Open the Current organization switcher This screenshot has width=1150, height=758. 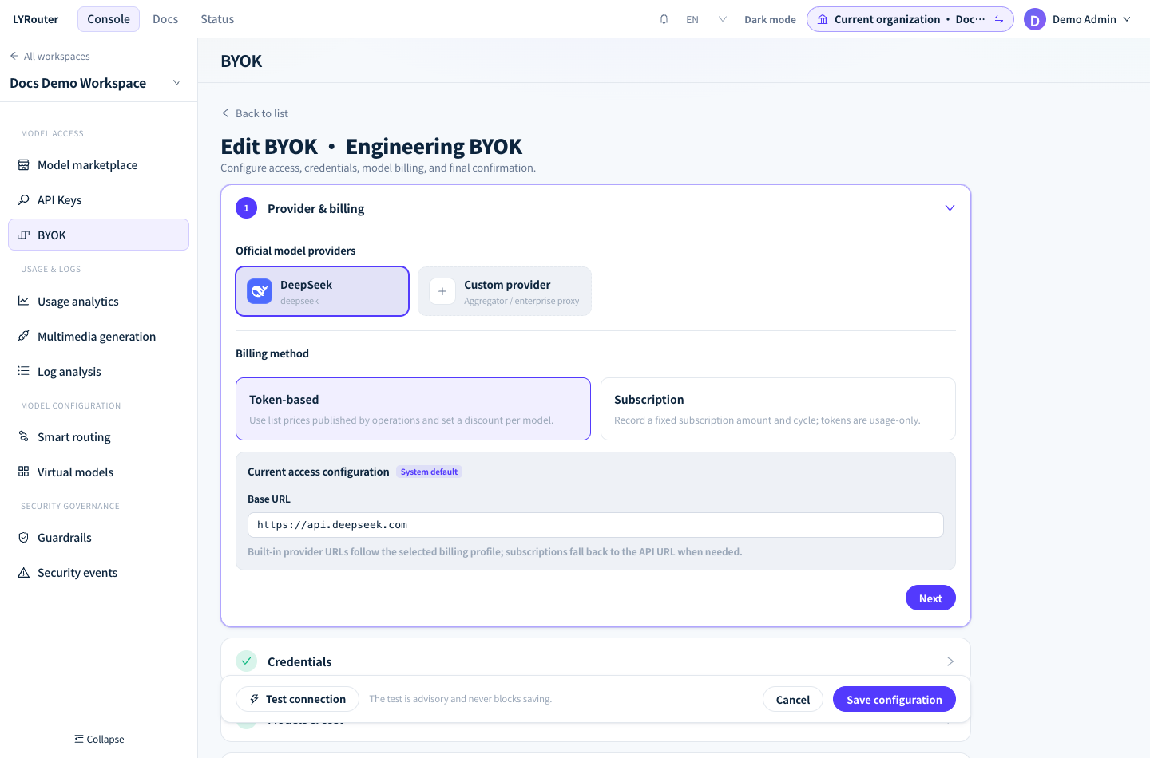point(910,19)
